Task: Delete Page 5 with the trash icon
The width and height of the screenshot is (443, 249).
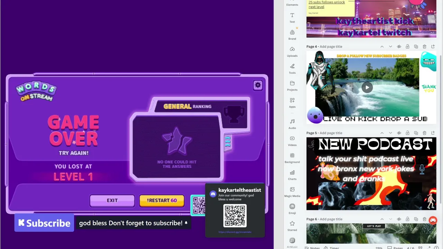Action: pos(424,133)
